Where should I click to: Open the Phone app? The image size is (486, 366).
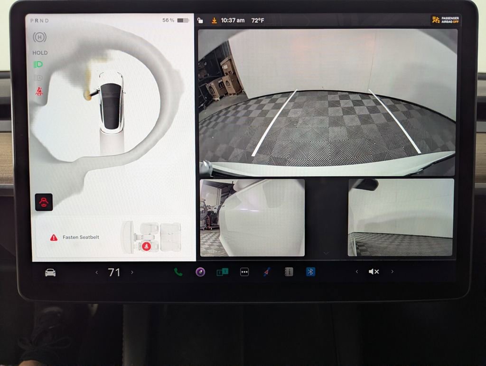point(178,272)
